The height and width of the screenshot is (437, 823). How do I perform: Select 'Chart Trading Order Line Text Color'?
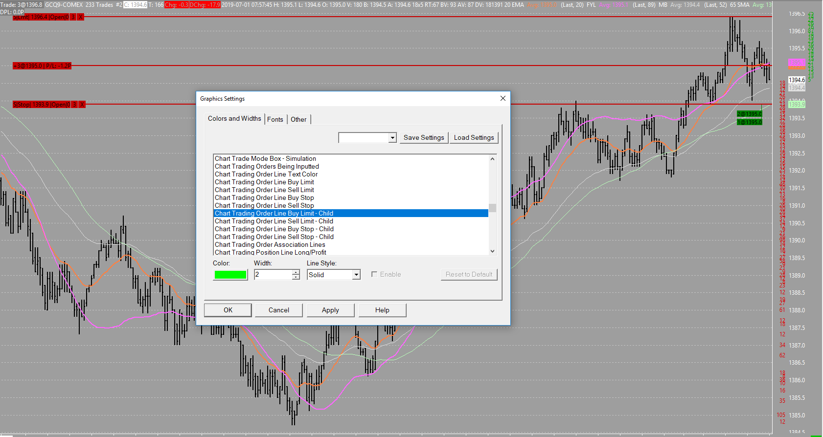coord(351,175)
